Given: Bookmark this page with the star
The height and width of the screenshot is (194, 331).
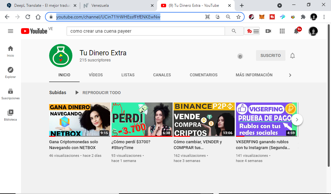Looking at the screenshot, I should 239,17.
